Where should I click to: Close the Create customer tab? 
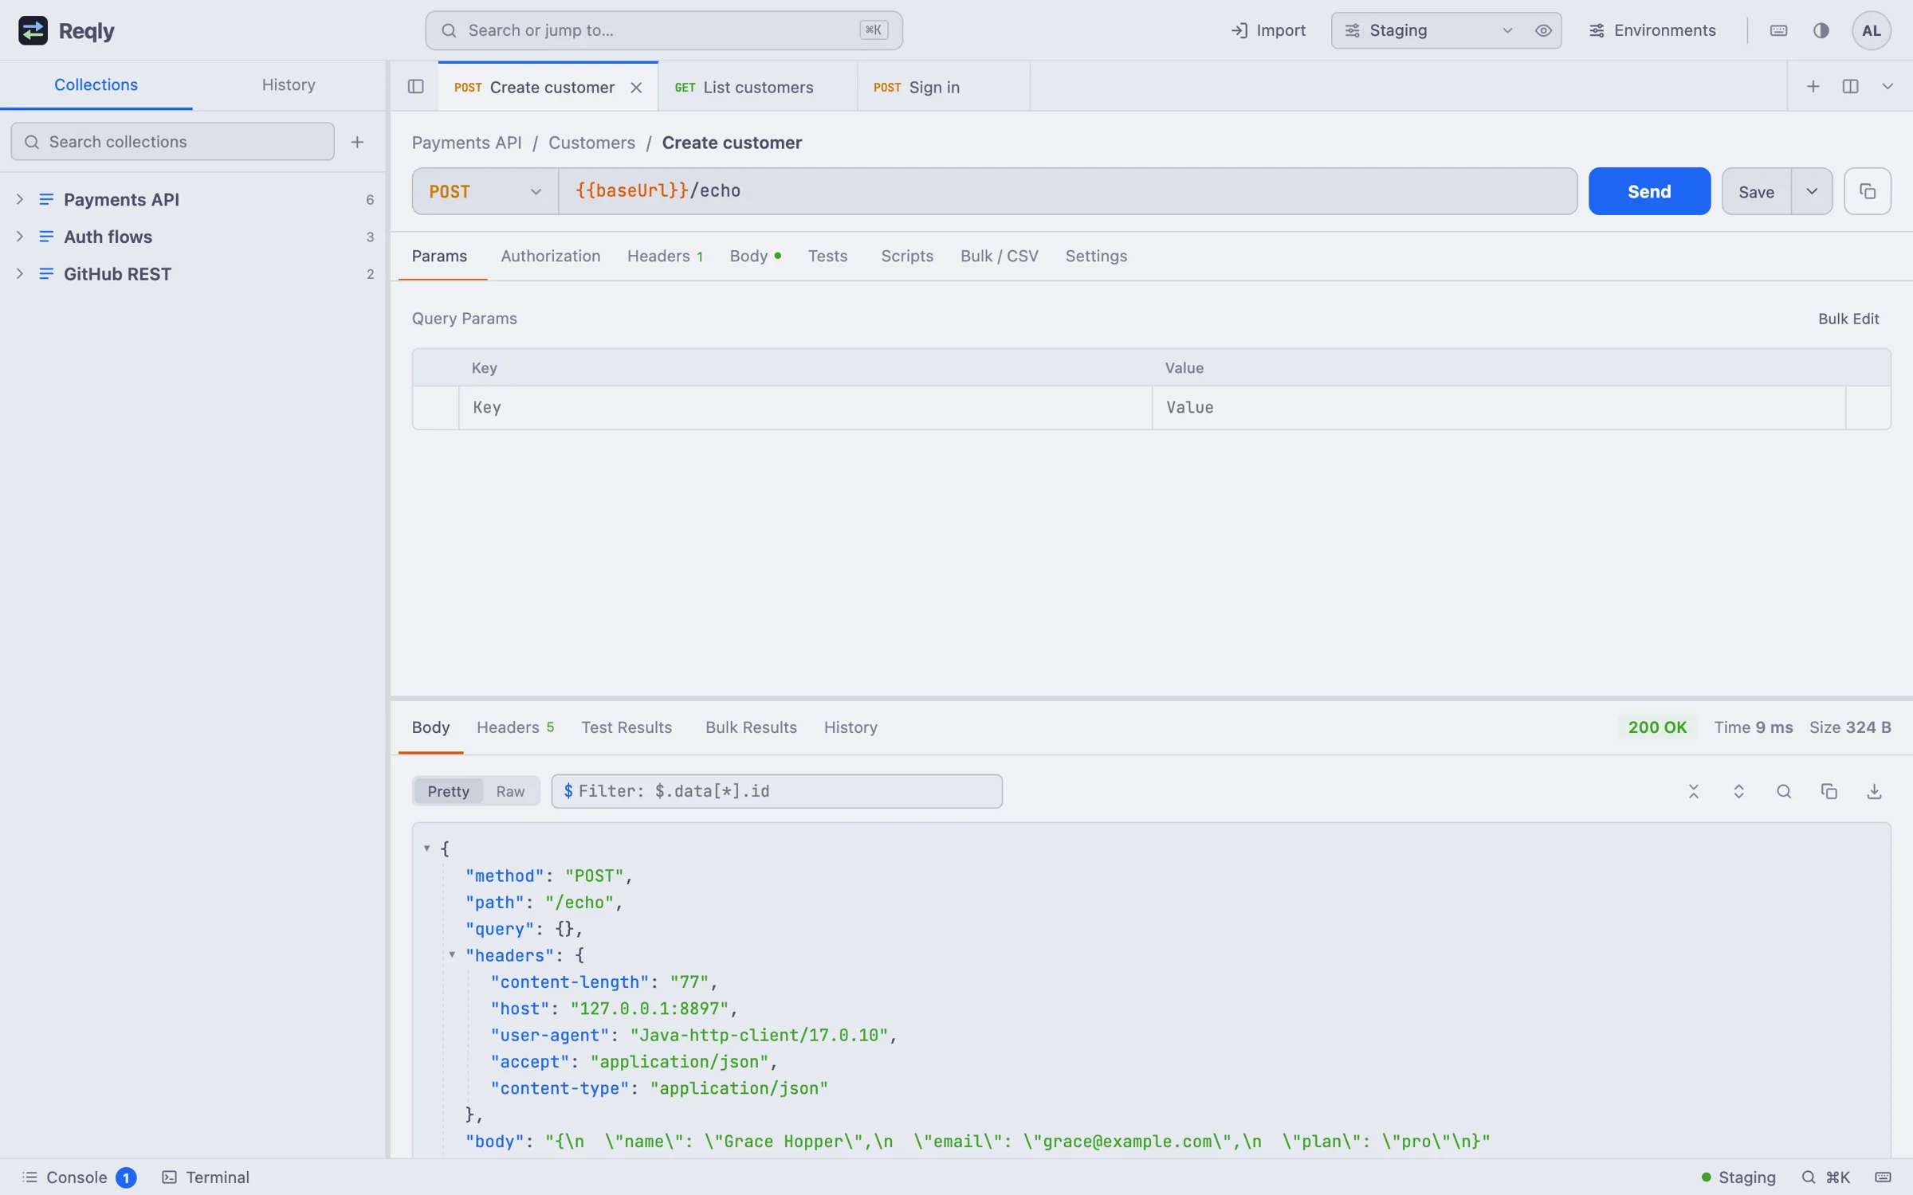click(x=636, y=88)
